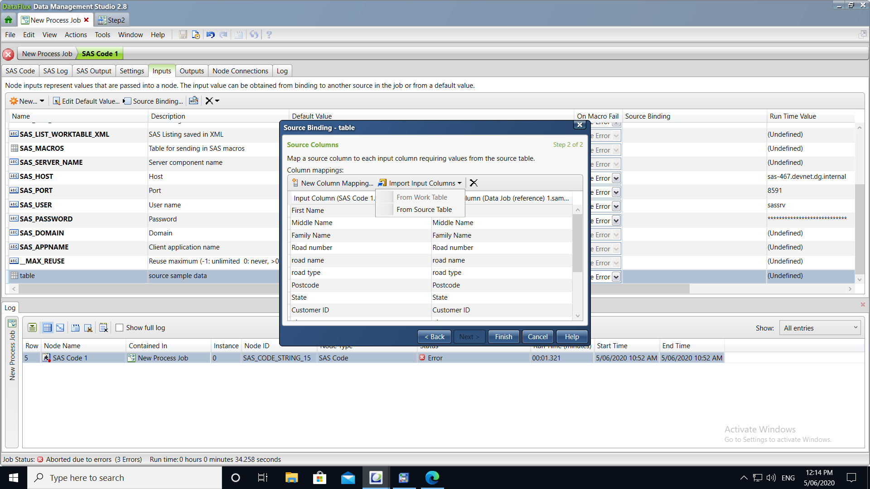
Task: Click the clear log icon in the Log toolbar
Action: click(103, 328)
